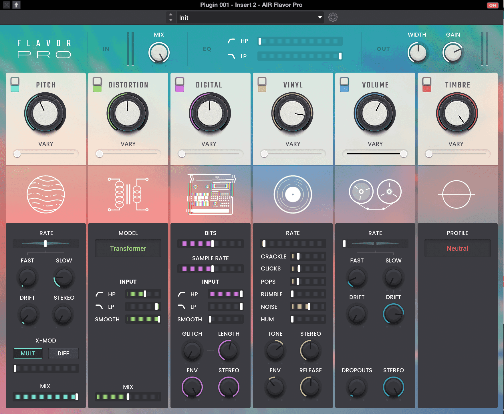Open the Transformer model selector
Image resolution: width=504 pixels, height=414 pixels.
click(x=128, y=248)
